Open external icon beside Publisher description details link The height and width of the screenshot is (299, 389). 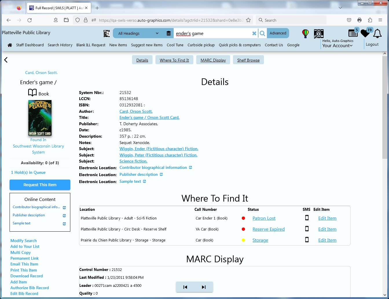tap(161, 174)
